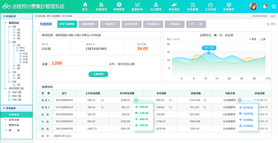The image size is (278, 143).
Task: Toggle 本月 series in chart legend
Action: 253,39
